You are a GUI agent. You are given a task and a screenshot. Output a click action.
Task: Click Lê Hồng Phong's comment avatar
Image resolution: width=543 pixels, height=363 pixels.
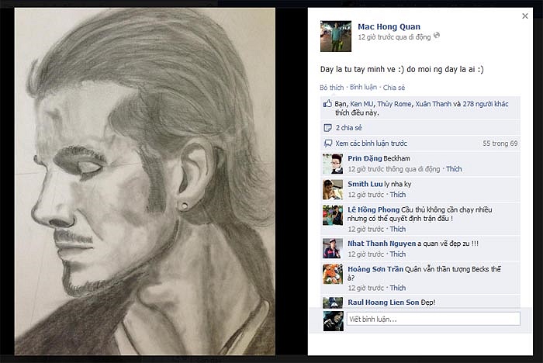(333, 215)
